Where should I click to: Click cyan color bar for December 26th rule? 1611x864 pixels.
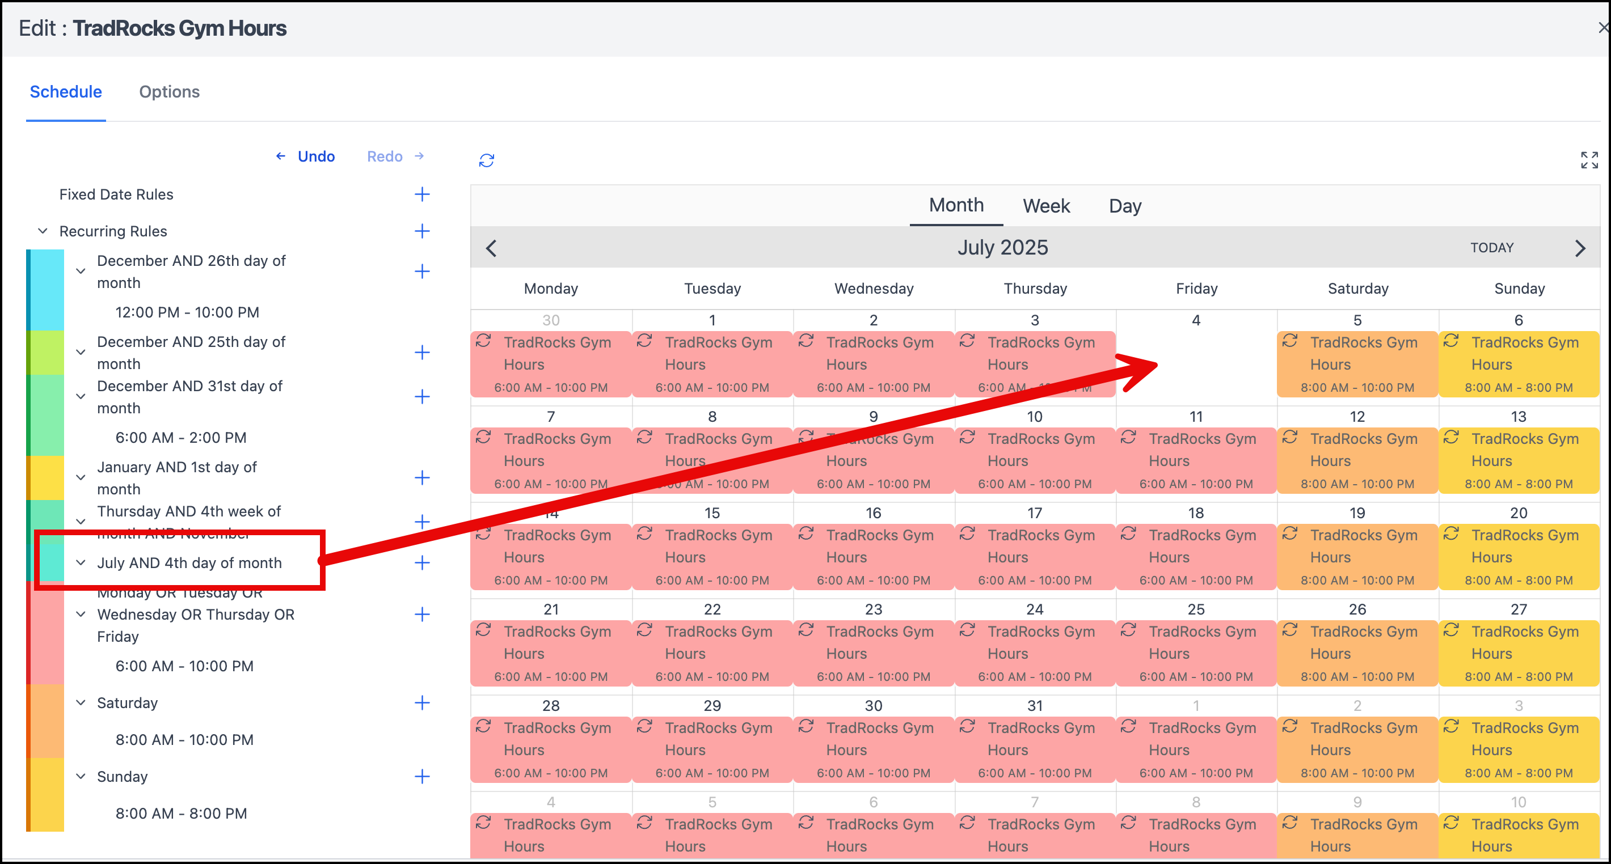[x=45, y=290]
